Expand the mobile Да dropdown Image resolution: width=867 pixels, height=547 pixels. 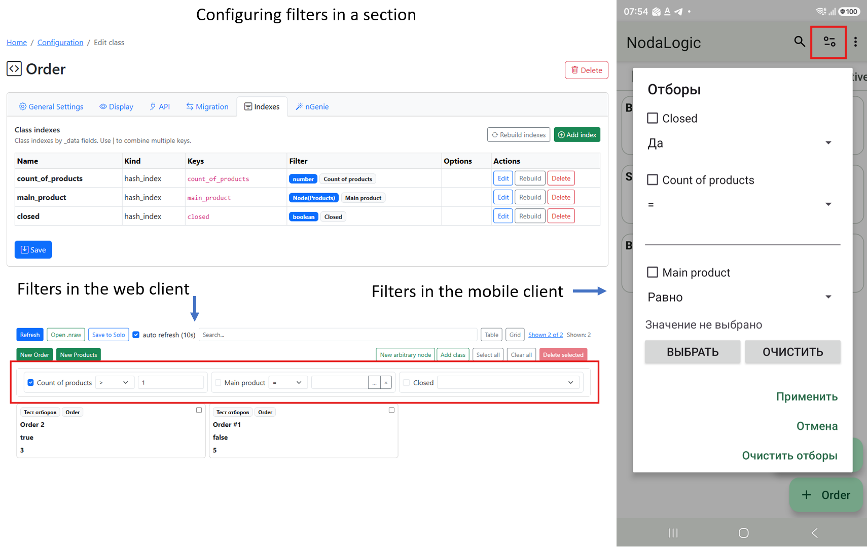click(x=741, y=143)
